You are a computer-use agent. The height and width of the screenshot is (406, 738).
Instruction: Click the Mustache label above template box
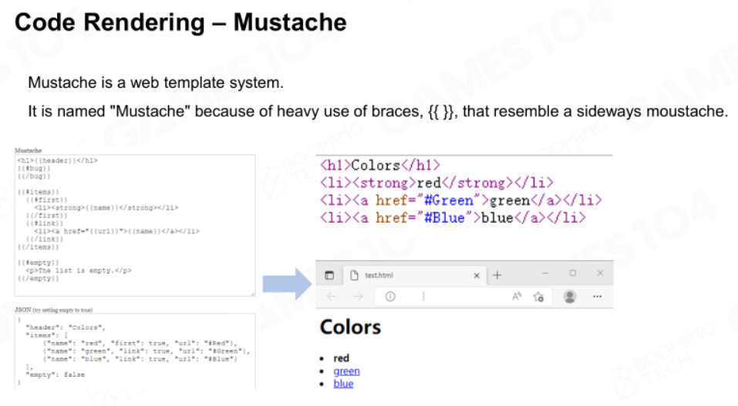[x=29, y=150]
